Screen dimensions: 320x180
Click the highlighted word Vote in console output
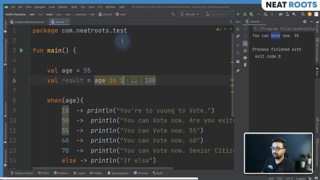pos(275,35)
